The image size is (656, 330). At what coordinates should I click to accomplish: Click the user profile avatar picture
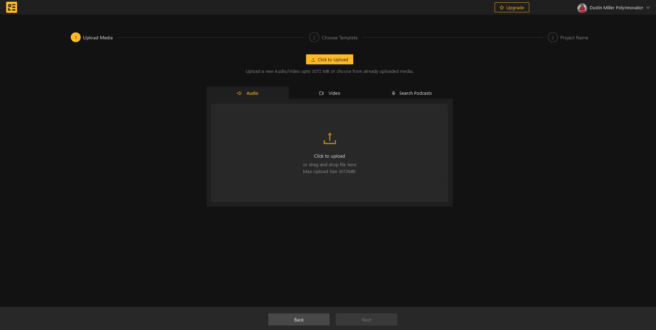[x=582, y=8]
